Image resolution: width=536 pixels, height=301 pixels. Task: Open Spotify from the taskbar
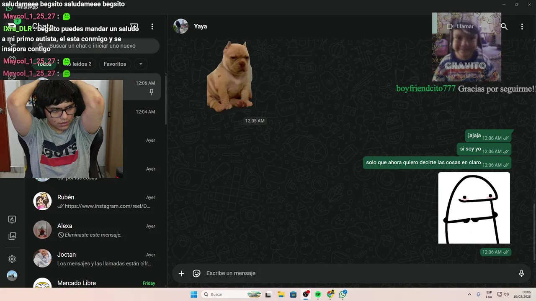point(318,294)
